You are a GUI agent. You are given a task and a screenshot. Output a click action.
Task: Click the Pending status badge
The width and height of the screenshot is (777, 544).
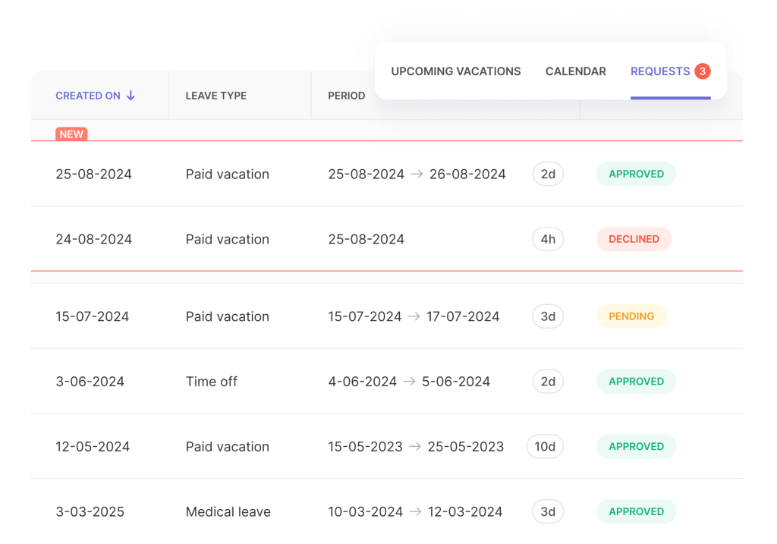(631, 316)
